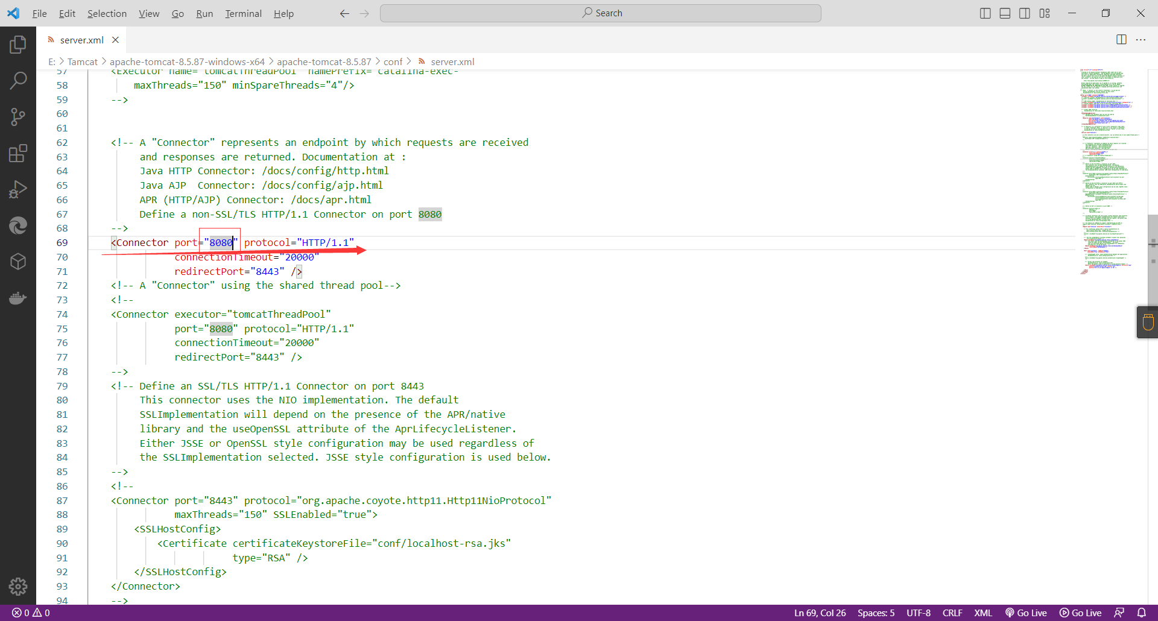Toggle the bottom panel
Viewport: 1158px width, 621px height.
pos(1005,13)
